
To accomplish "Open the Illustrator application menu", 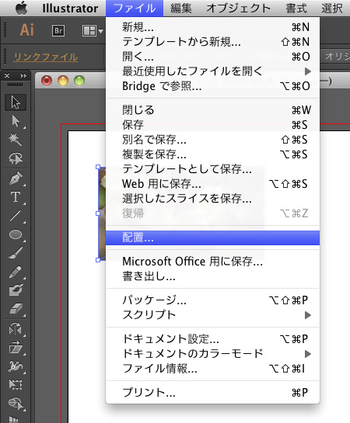I will click(x=70, y=9).
